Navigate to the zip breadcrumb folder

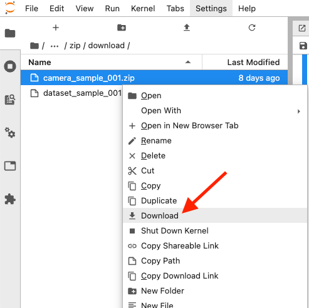coord(75,46)
